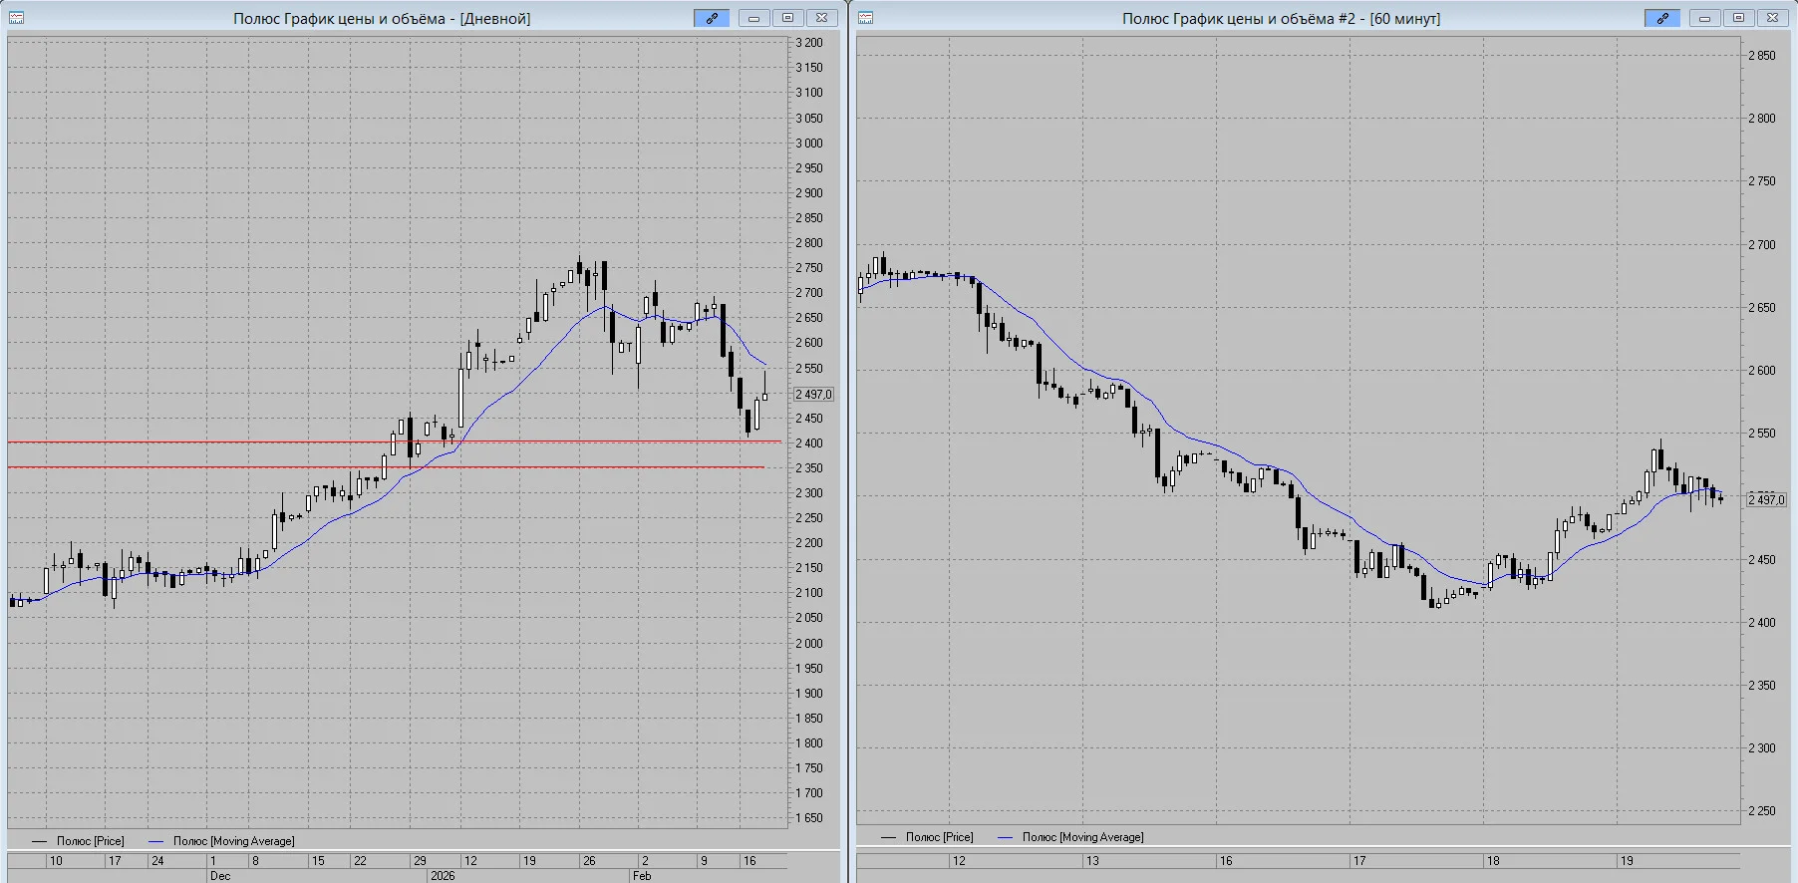Click the 2026 year marker on the daily time axis
Viewport: 1798px width, 883px height.
pos(443,876)
